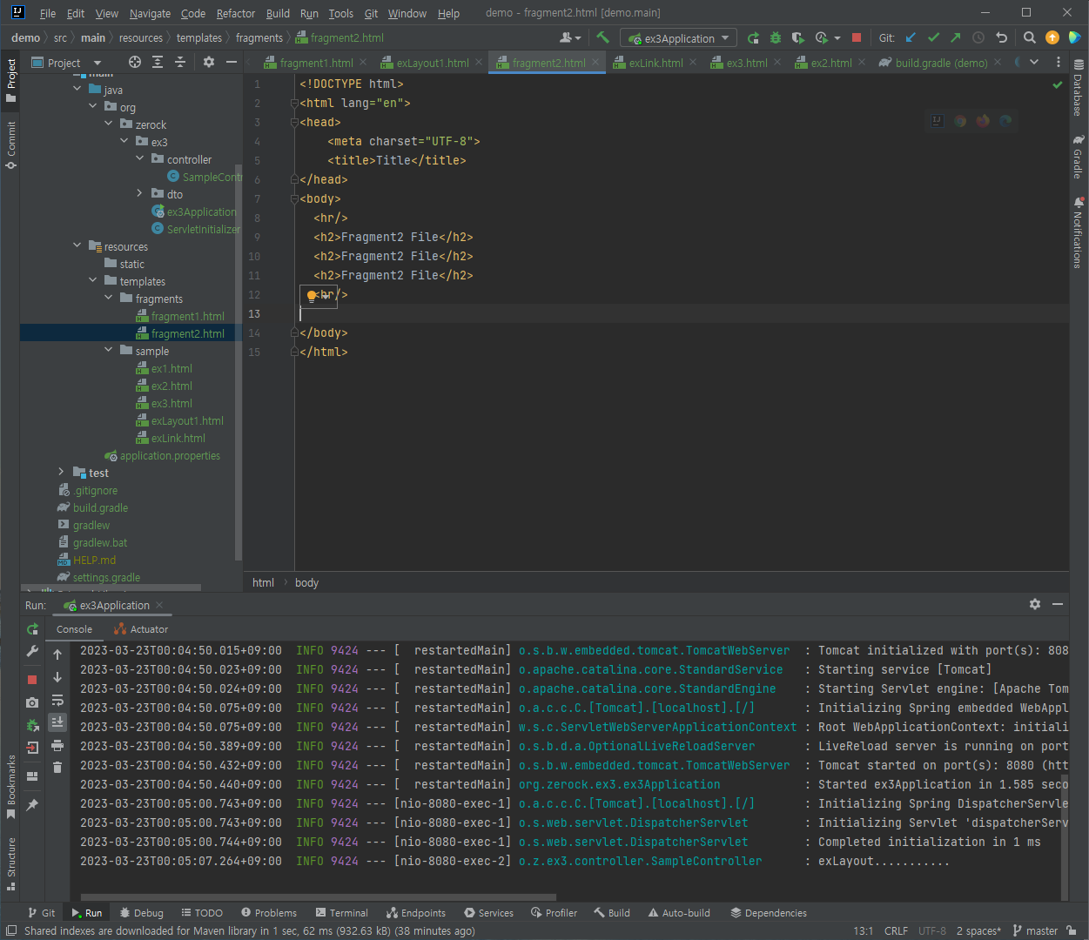
Task: Hide the Project tool window
Action: pos(231,62)
